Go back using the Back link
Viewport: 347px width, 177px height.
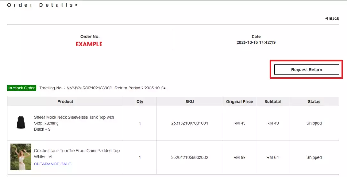332,18
